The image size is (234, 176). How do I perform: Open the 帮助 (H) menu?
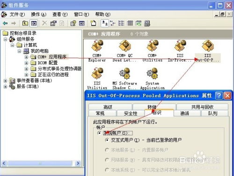click(x=103, y=15)
